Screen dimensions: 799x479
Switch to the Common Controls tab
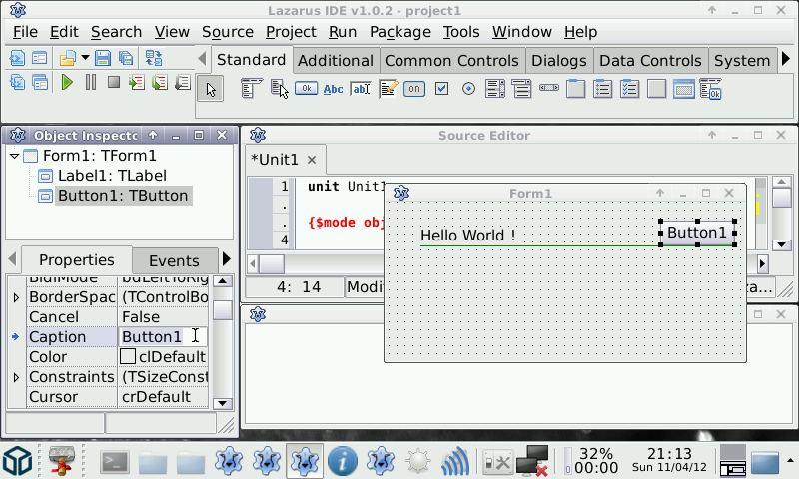[451, 61]
